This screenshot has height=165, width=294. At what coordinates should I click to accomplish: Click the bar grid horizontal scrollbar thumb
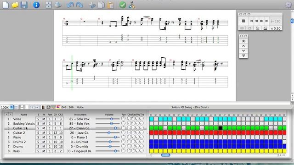coord(165,155)
